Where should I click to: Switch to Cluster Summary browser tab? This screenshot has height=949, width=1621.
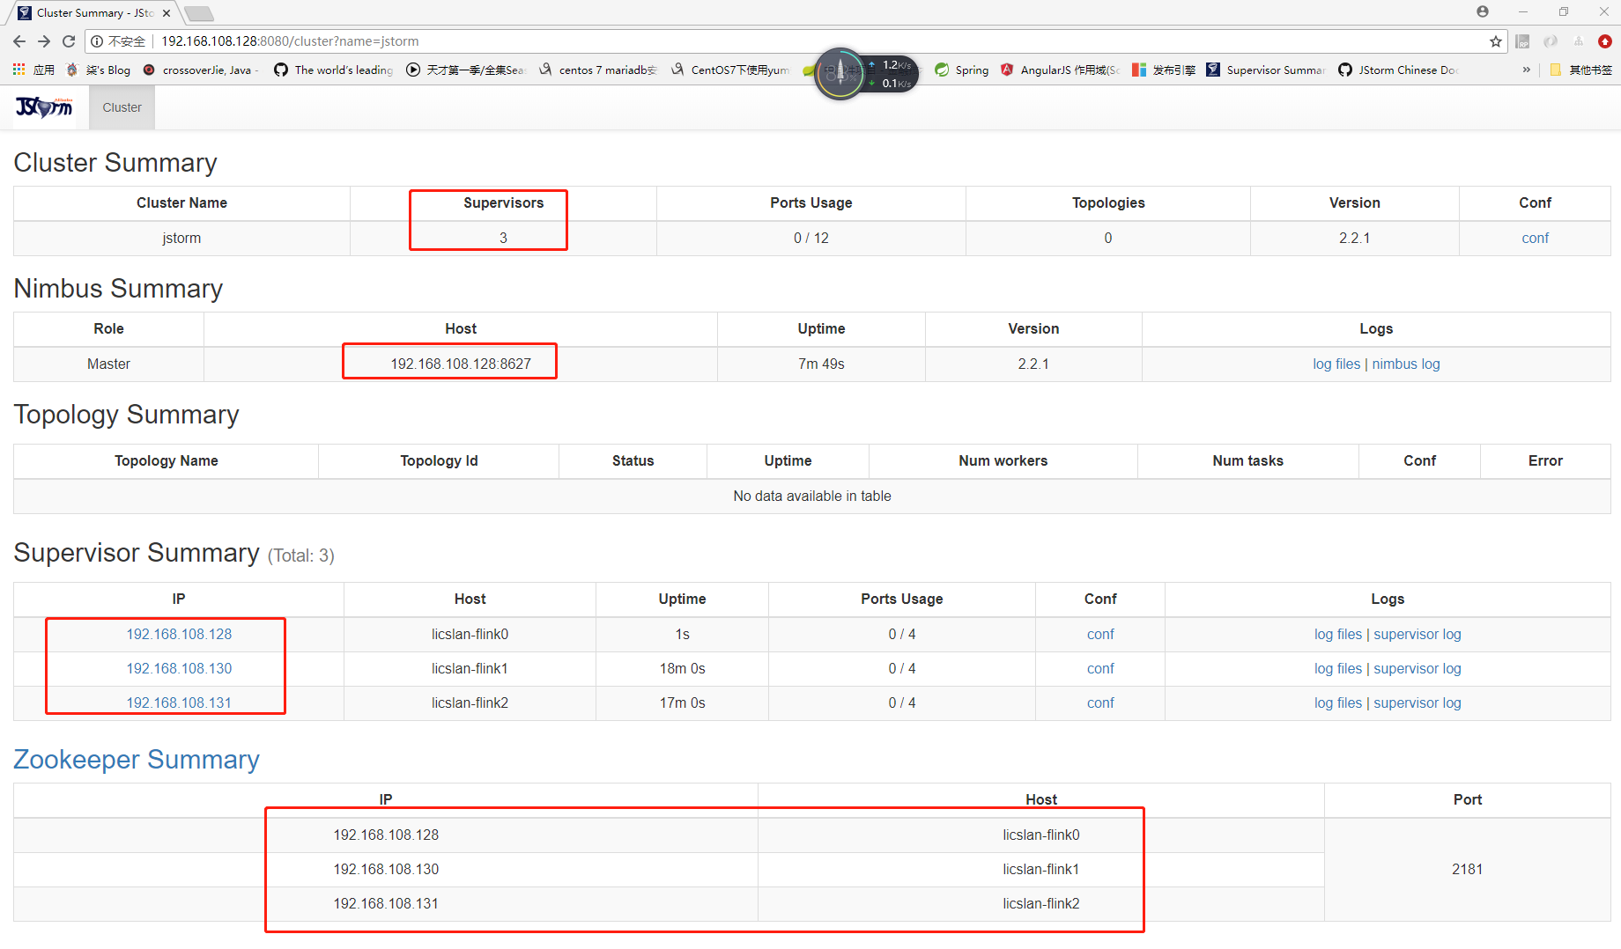click(93, 12)
